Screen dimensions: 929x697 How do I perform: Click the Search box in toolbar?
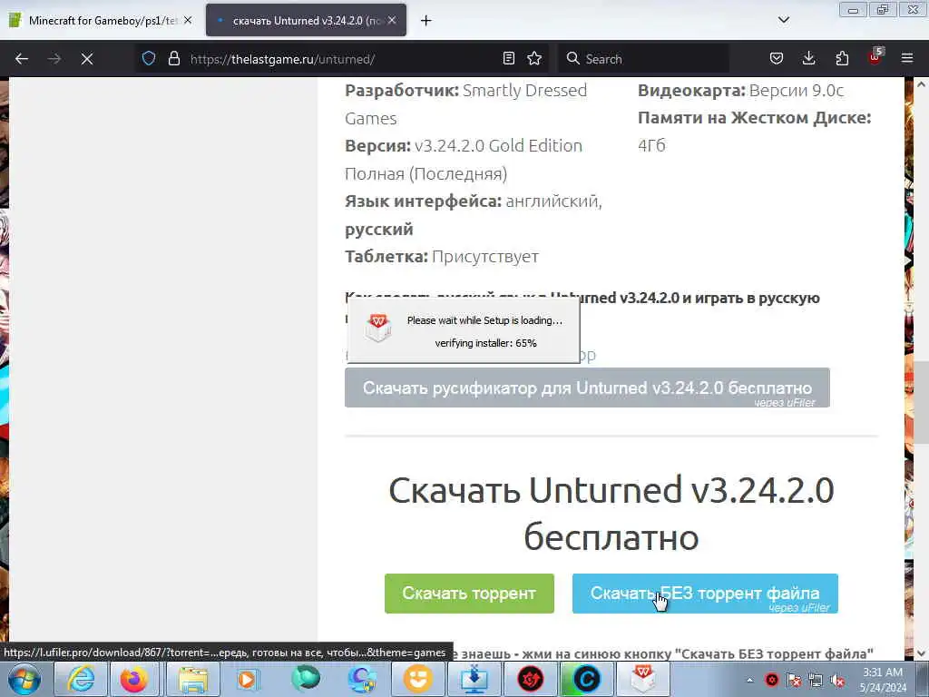pos(644,59)
